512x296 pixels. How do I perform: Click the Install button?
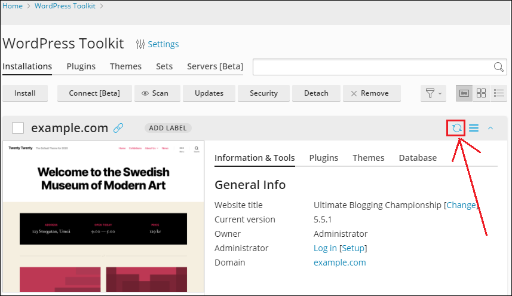tap(25, 93)
